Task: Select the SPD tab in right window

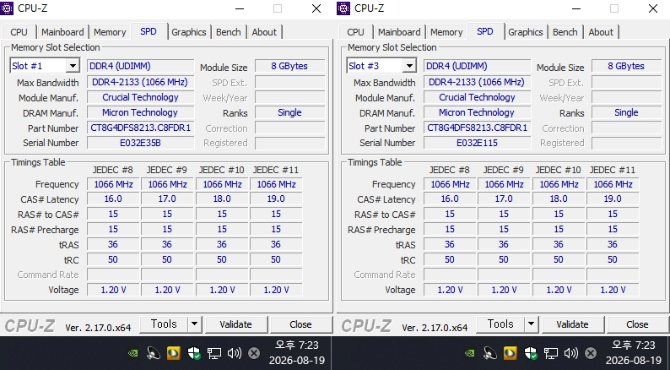Action: (485, 31)
